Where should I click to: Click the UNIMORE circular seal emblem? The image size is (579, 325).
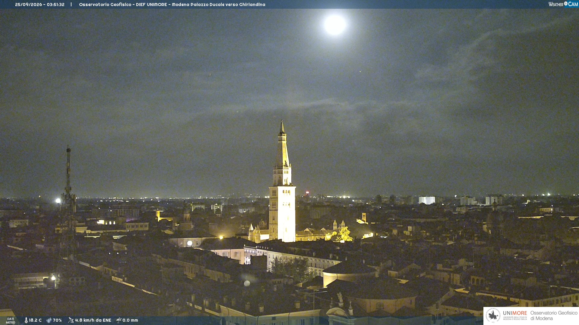tap(493, 316)
